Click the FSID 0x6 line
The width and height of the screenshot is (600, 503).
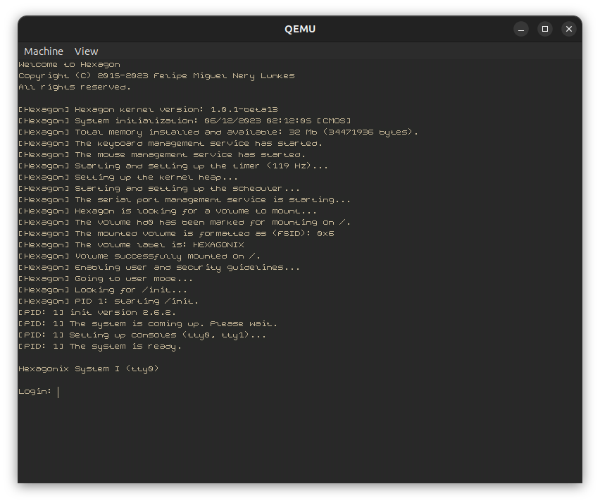176,234
